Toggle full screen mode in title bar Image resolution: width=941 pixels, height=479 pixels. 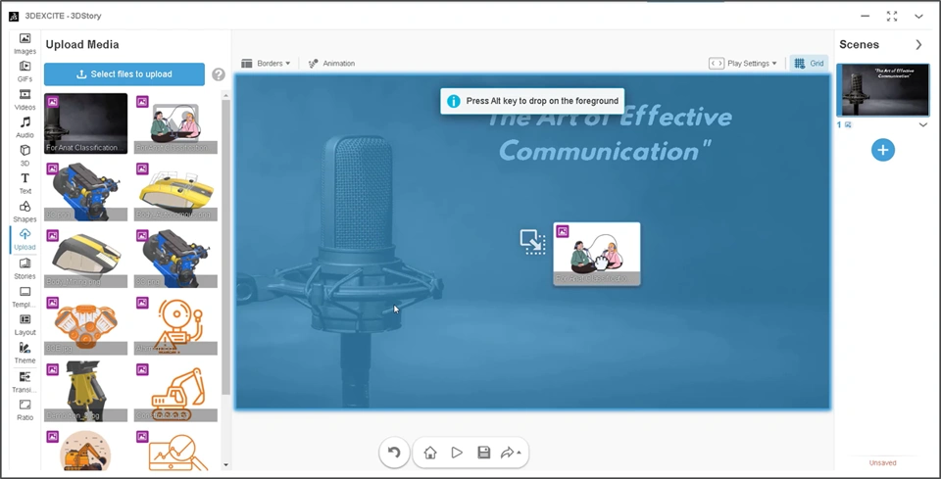(892, 17)
